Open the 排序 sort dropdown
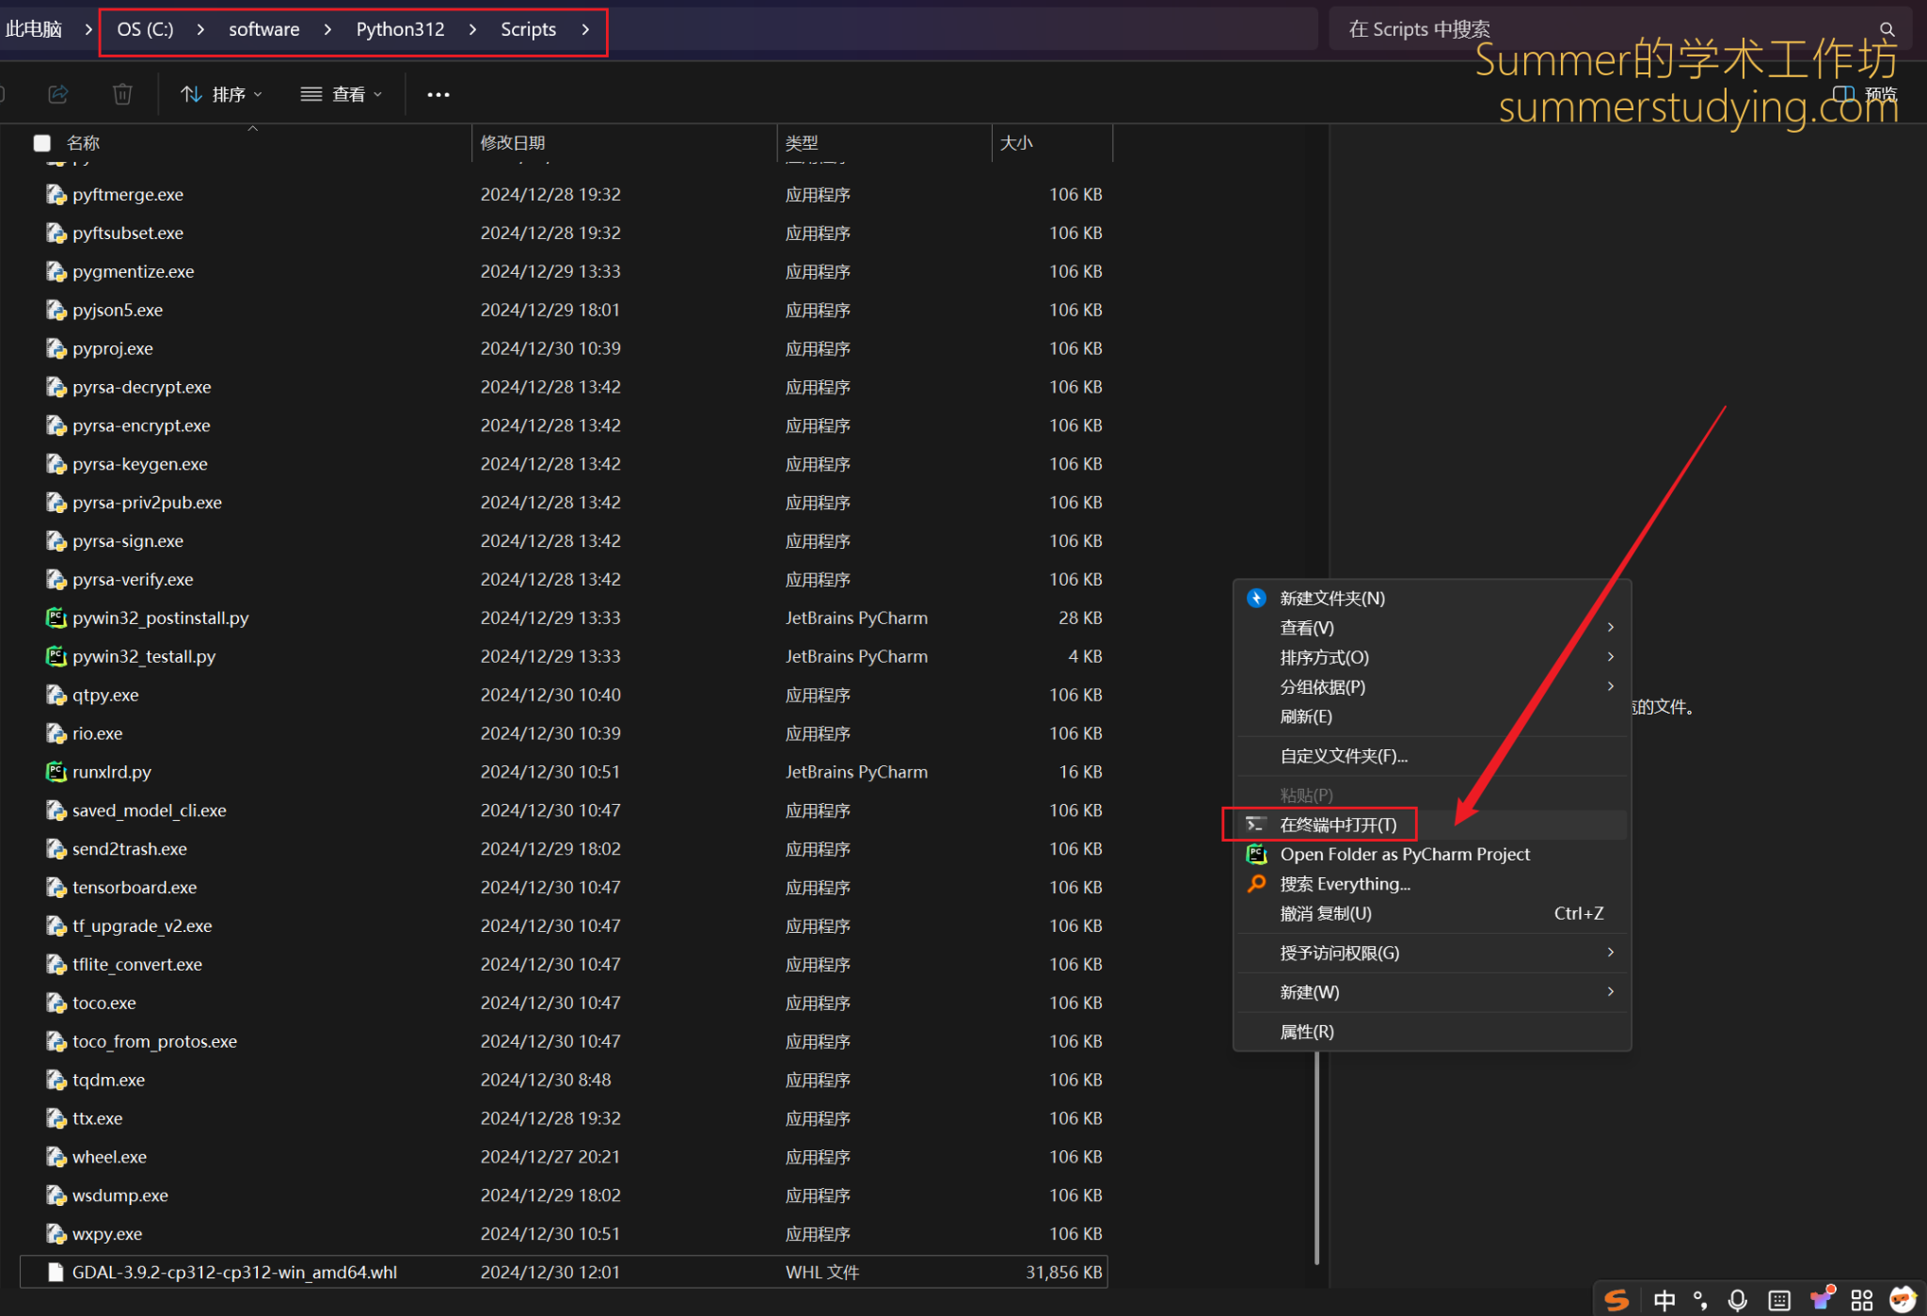This screenshot has width=1927, height=1316. (x=222, y=94)
